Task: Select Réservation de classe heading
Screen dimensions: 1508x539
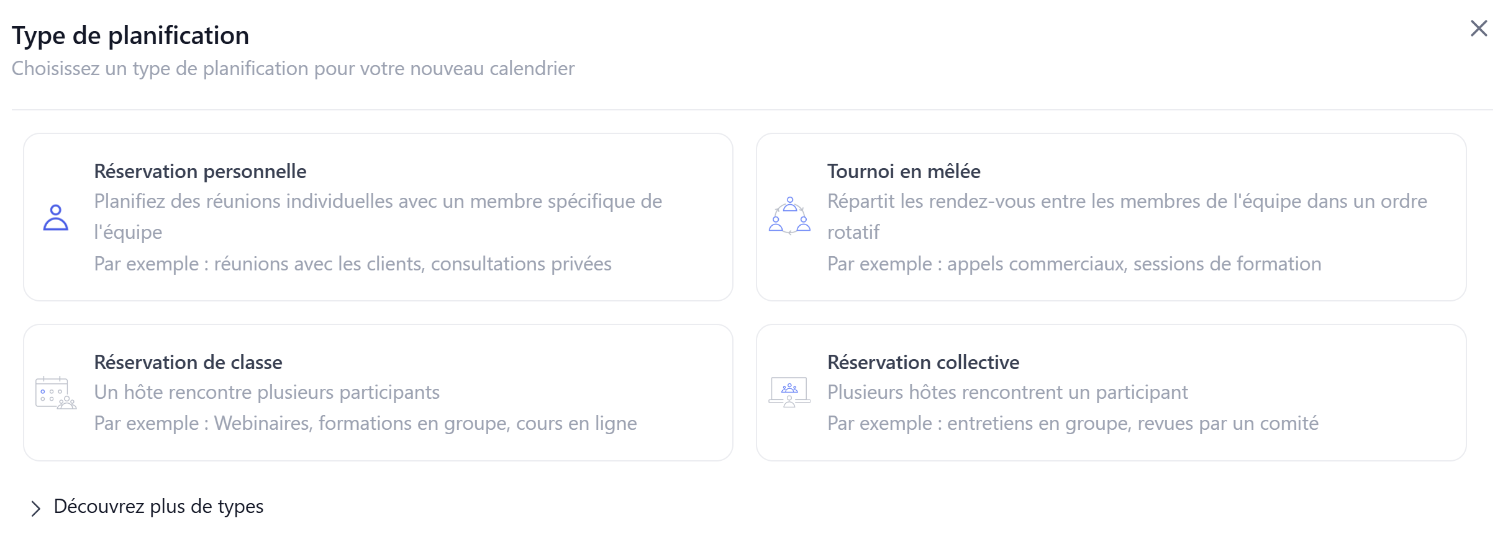Action: tap(188, 362)
